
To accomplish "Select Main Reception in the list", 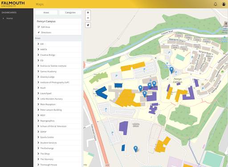I will 58,104.
